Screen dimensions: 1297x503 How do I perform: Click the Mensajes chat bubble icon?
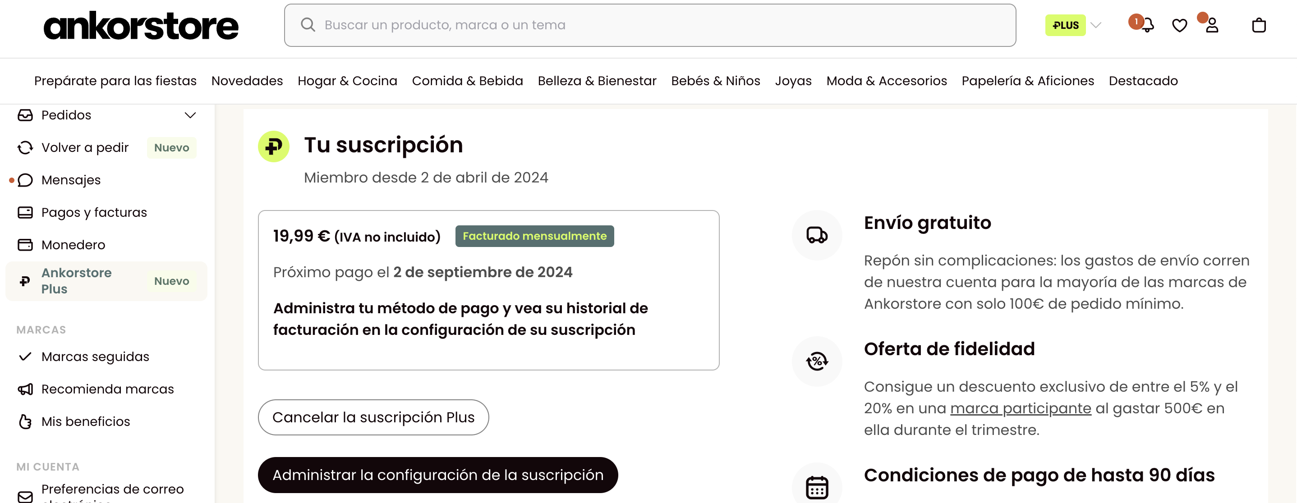[25, 180]
